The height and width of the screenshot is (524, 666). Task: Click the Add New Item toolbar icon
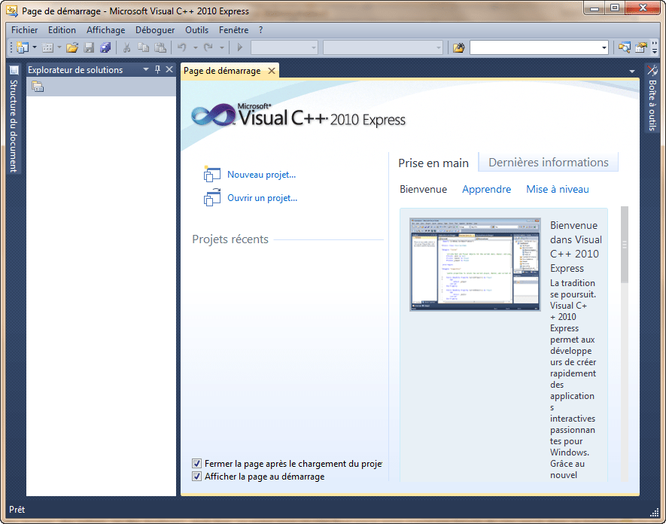(47, 47)
